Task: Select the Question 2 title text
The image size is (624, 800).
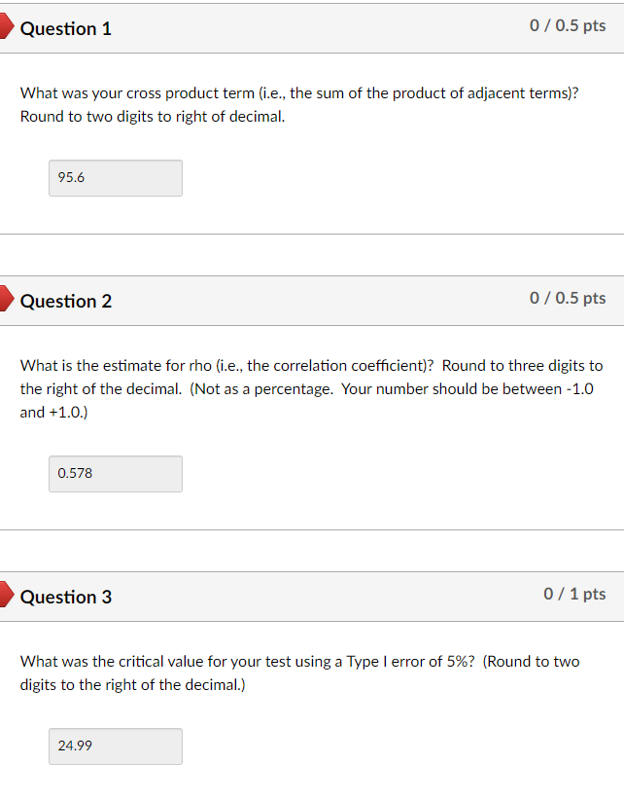Action: [65, 302]
